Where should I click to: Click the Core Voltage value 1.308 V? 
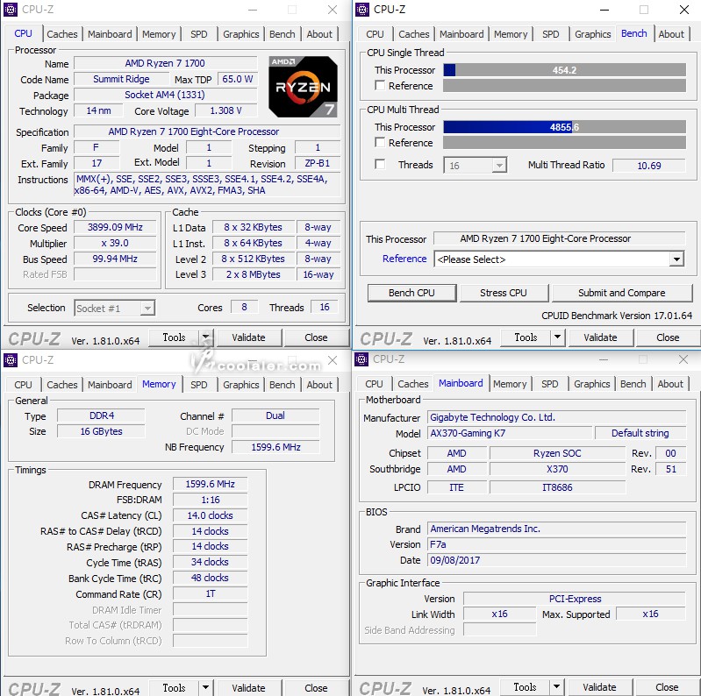pos(225,110)
